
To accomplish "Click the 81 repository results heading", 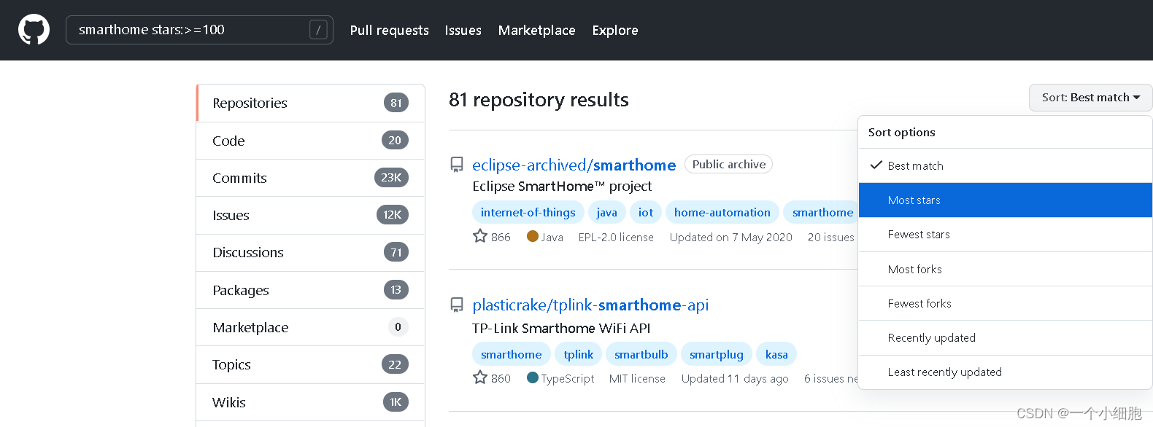I will tap(539, 100).
